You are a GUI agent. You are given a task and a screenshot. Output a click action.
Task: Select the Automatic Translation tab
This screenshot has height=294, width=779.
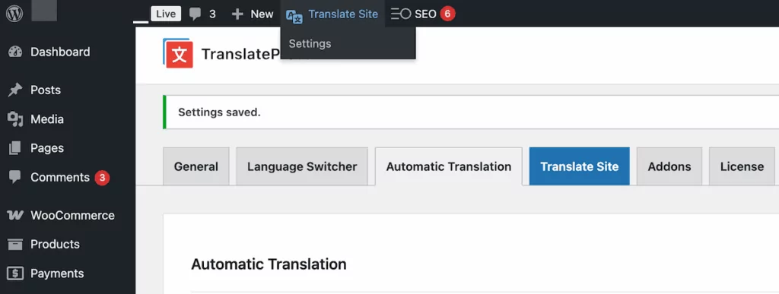click(x=449, y=166)
